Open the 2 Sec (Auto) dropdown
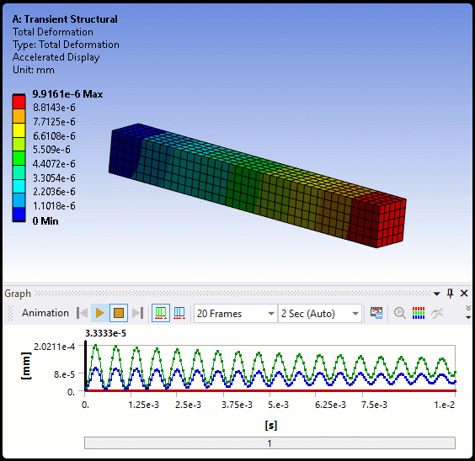The height and width of the screenshot is (461, 475). pos(319,314)
